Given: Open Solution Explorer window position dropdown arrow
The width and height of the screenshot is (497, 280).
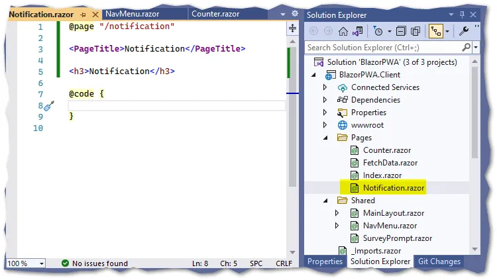Looking at the screenshot, I should [451, 15].
